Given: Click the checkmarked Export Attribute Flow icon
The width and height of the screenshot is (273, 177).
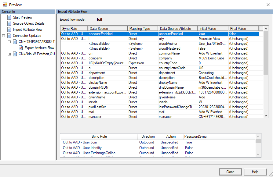Looking at the screenshot, I should [21, 48].
